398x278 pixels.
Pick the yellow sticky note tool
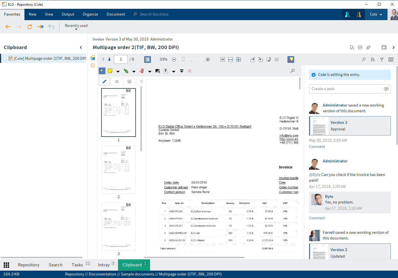click(110, 71)
